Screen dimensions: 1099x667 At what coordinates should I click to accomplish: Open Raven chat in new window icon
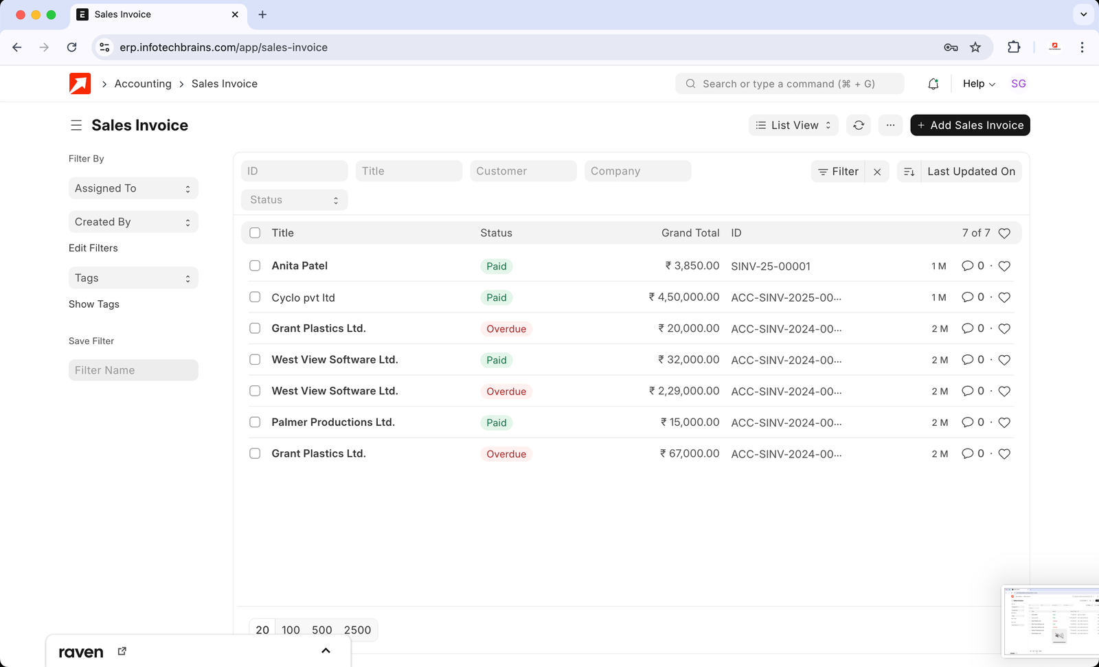[x=122, y=651]
